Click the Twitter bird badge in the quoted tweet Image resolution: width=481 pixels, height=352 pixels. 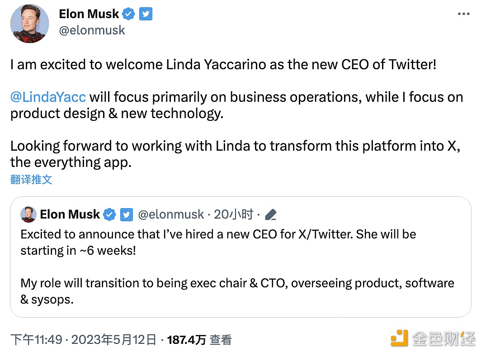pos(127,214)
